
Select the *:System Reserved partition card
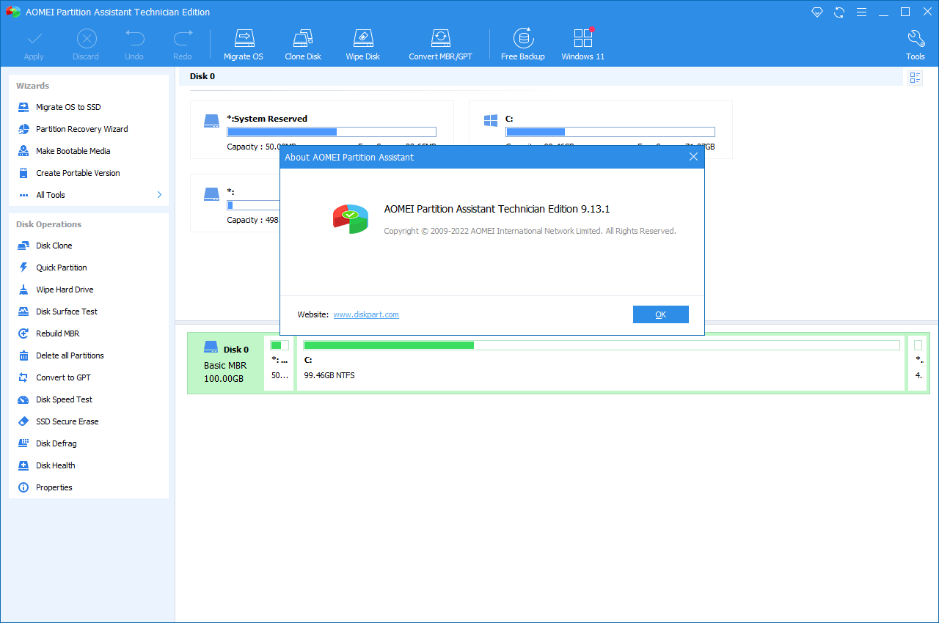click(x=322, y=130)
